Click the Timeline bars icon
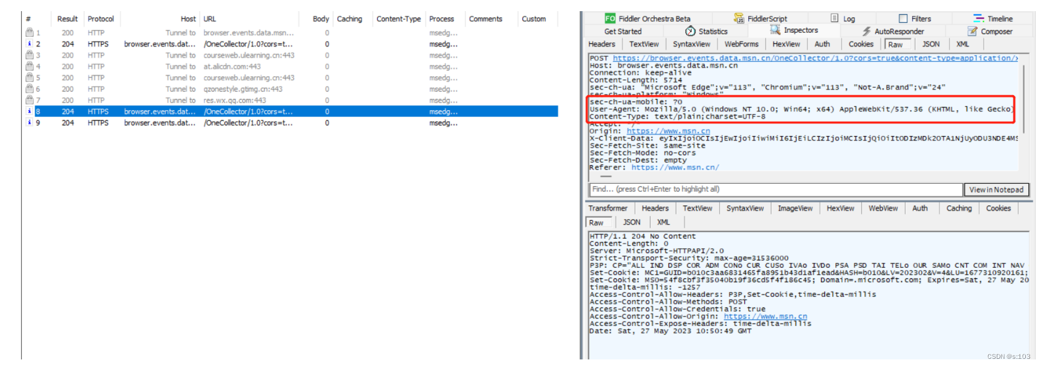The height and width of the screenshot is (365, 1040). (979, 19)
